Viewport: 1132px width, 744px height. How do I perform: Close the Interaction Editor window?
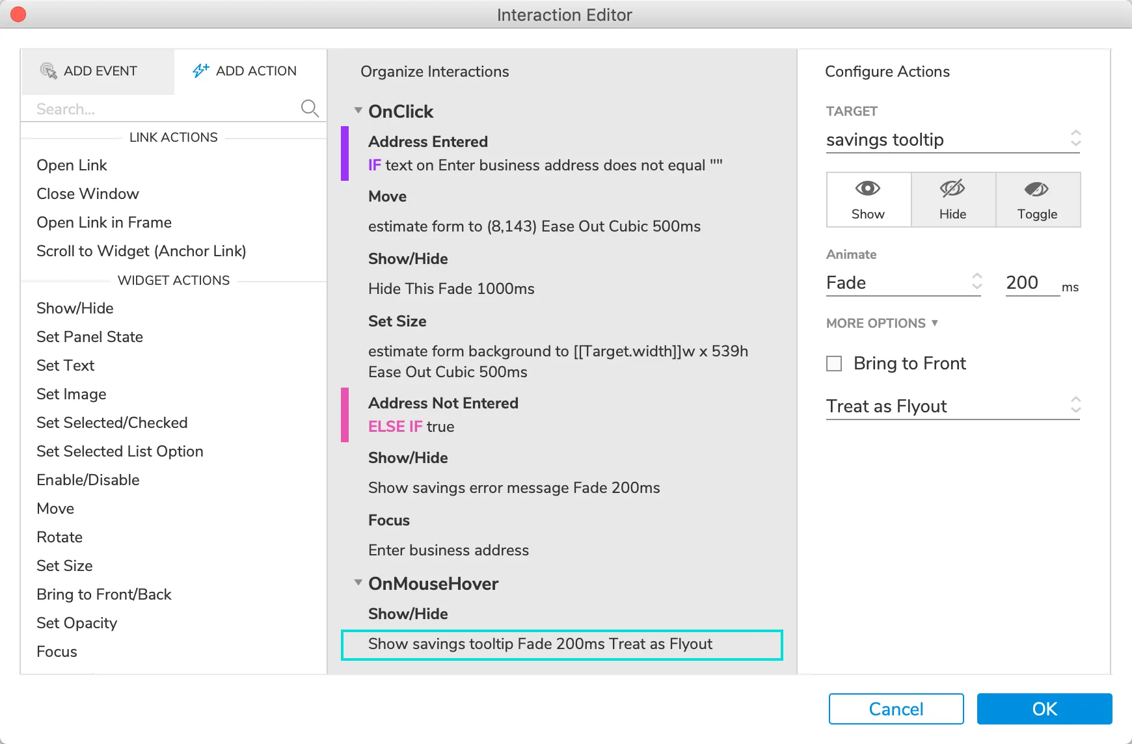[18, 14]
